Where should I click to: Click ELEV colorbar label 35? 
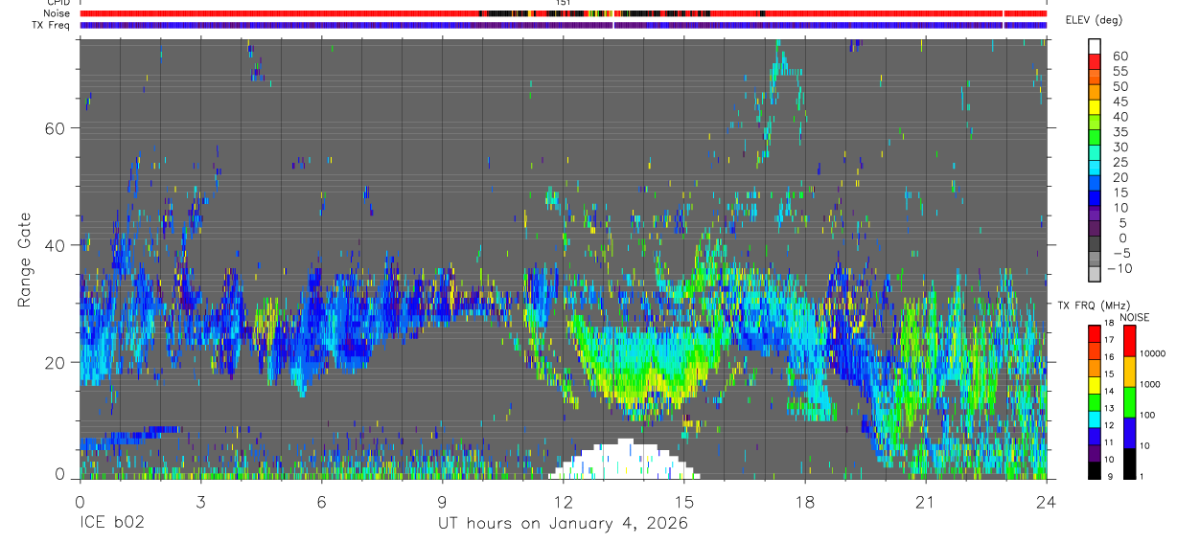pos(1119,132)
